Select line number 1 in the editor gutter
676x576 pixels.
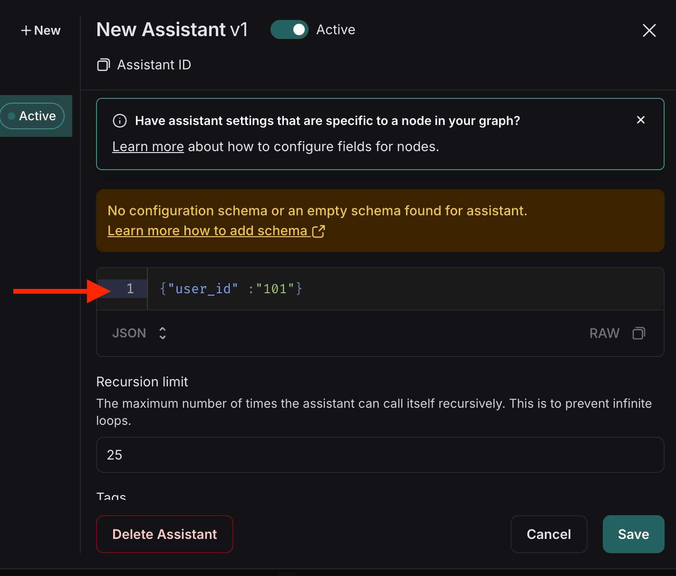tap(129, 288)
